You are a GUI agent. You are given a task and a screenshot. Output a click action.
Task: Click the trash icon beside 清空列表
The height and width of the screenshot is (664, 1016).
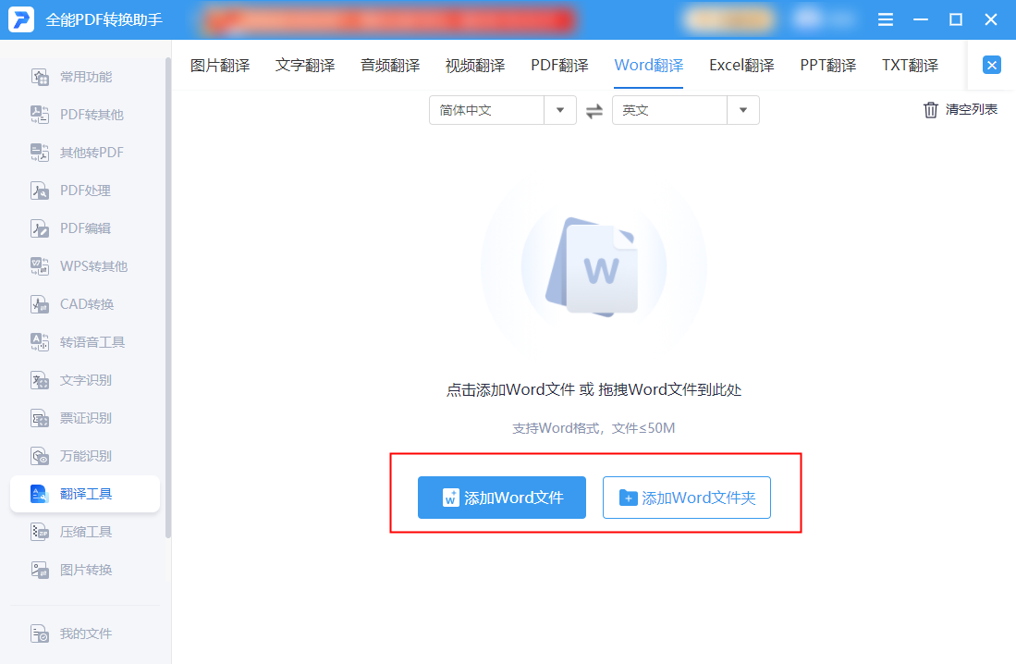click(930, 109)
